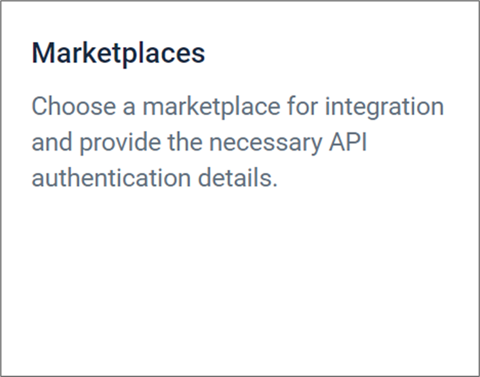The image size is (480, 377).
Task: Click the "and provide the necessary API" line
Action: pos(199,142)
